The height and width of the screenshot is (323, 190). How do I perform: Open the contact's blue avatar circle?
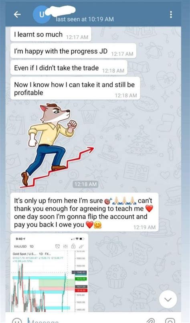click(x=42, y=15)
